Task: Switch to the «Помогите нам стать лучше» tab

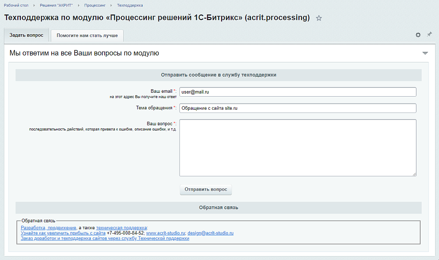Action: [x=87, y=36]
